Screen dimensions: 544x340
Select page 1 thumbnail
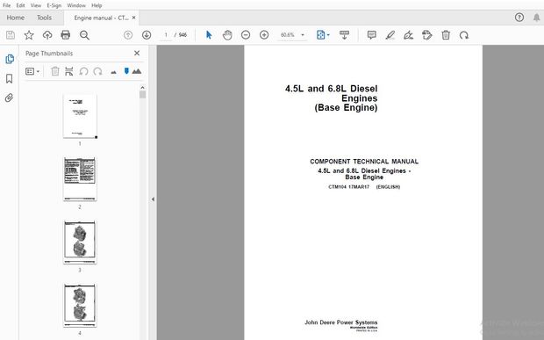click(x=80, y=116)
